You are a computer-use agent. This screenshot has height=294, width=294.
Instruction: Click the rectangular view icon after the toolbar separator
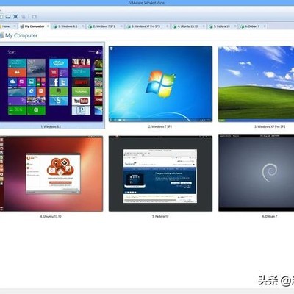[x=34, y=17]
